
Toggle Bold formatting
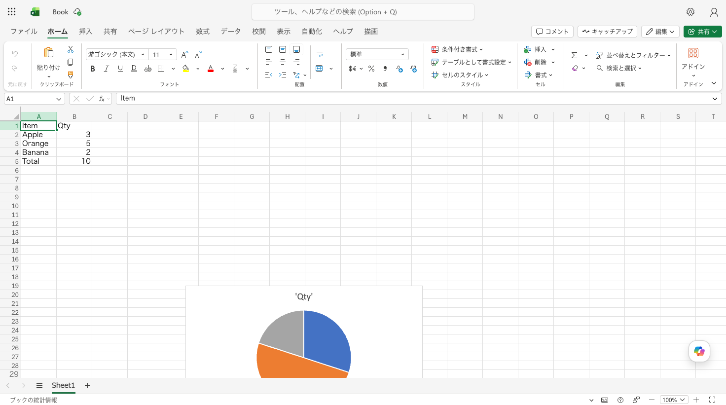92,69
